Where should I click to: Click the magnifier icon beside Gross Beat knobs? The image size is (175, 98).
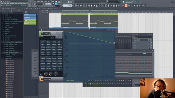pyautogui.click(x=41, y=75)
